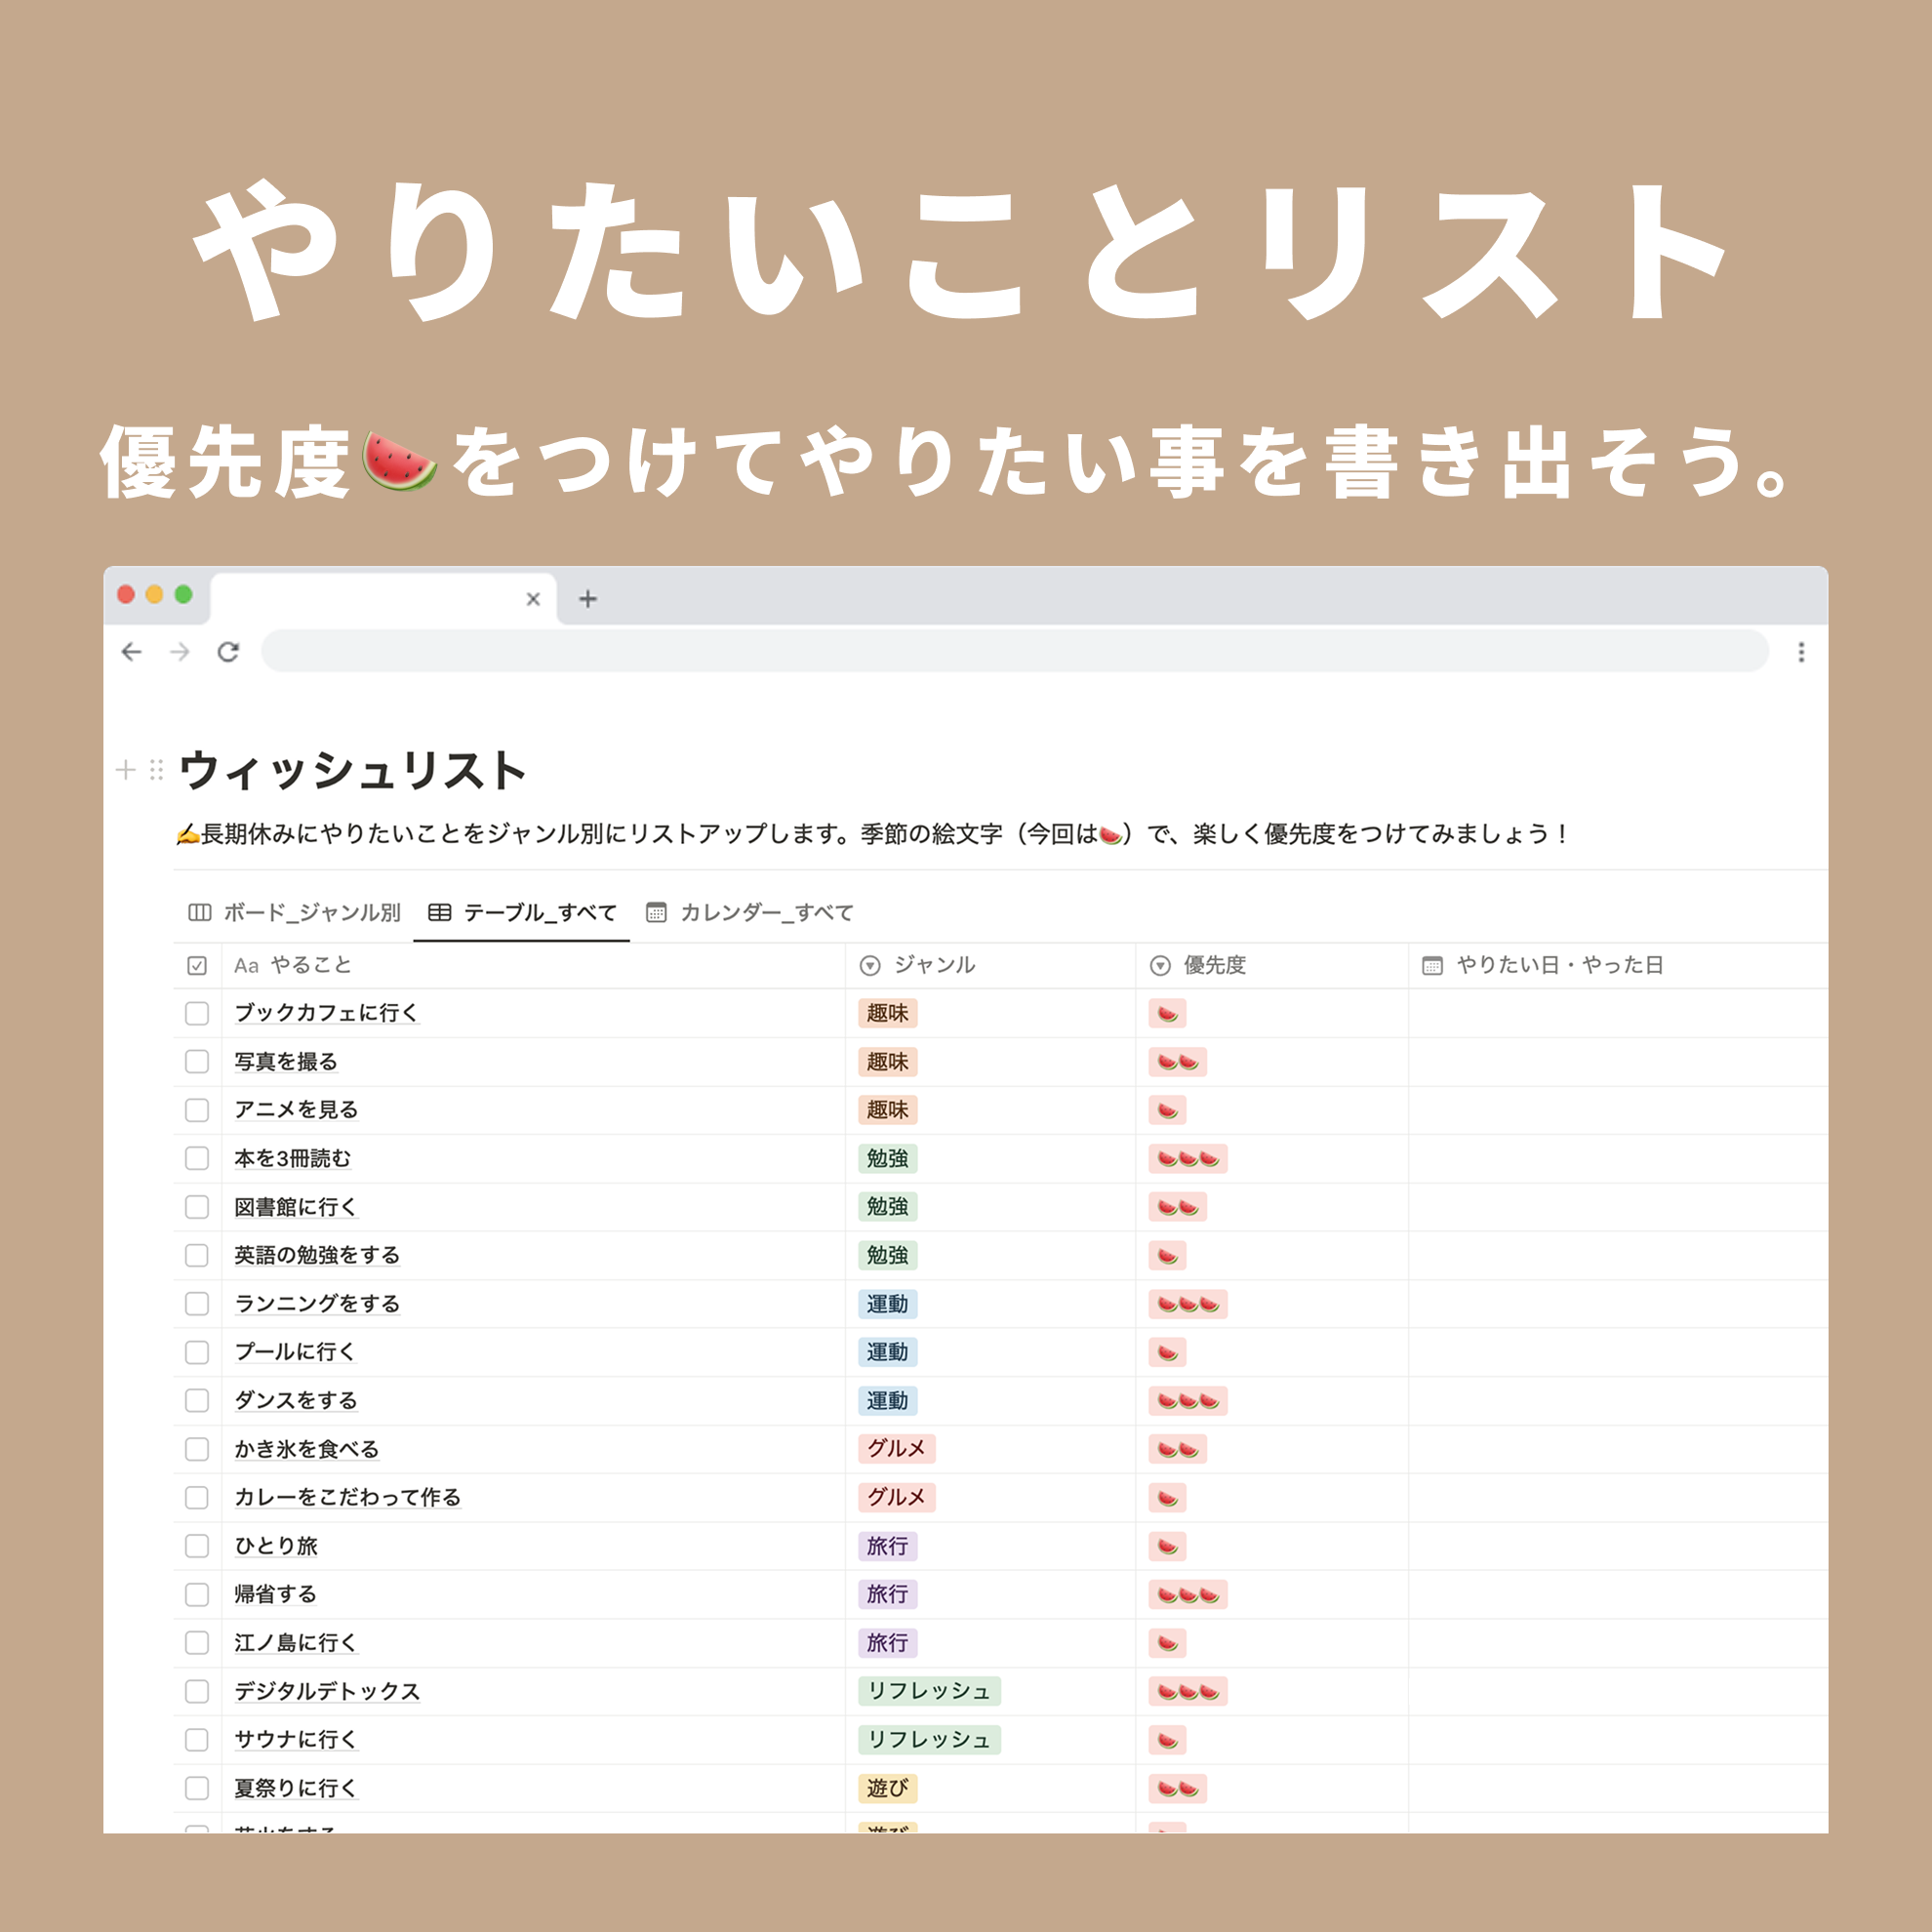Open the デジタルデトックス entry

click(x=327, y=1691)
